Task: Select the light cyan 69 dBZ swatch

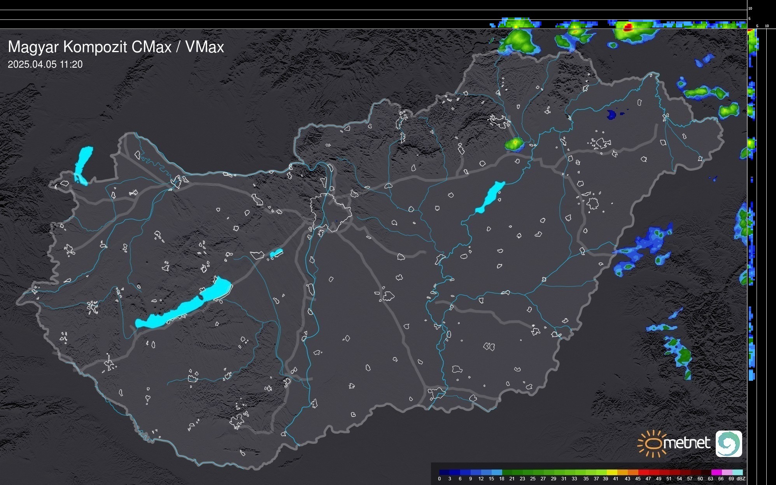Action: (737, 472)
